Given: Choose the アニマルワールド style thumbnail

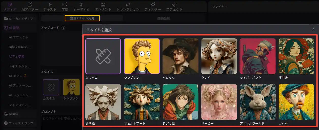Looking at the screenshot, I should 258,102.
